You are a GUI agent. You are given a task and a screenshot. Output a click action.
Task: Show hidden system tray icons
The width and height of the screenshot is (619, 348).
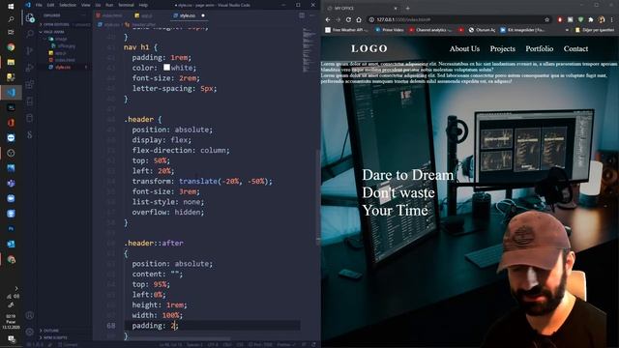point(16,288)
